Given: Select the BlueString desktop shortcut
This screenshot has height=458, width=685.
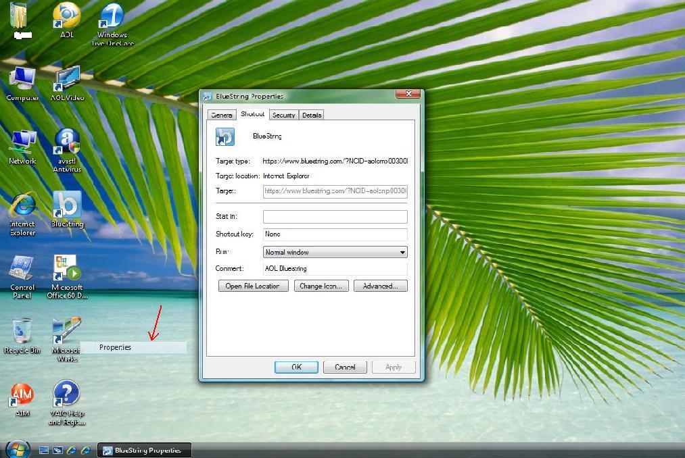Looking at the screenshot, I should [x=67, y=209].
